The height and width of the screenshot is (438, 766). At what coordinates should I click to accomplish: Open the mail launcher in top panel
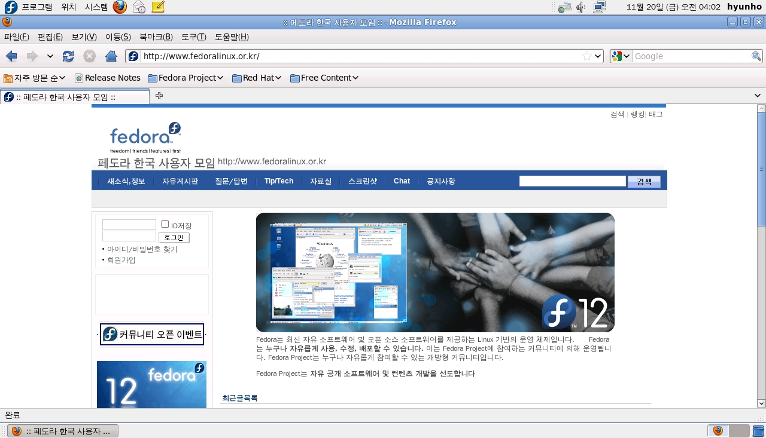click(x=139, y=7)
